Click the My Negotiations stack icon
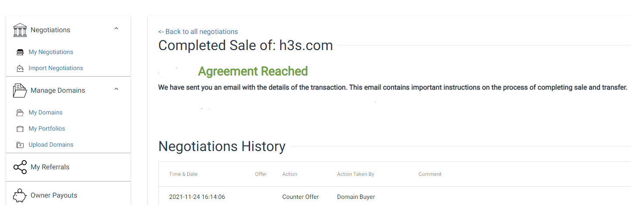The image size is (631, 205). click(x=20, y=52)
